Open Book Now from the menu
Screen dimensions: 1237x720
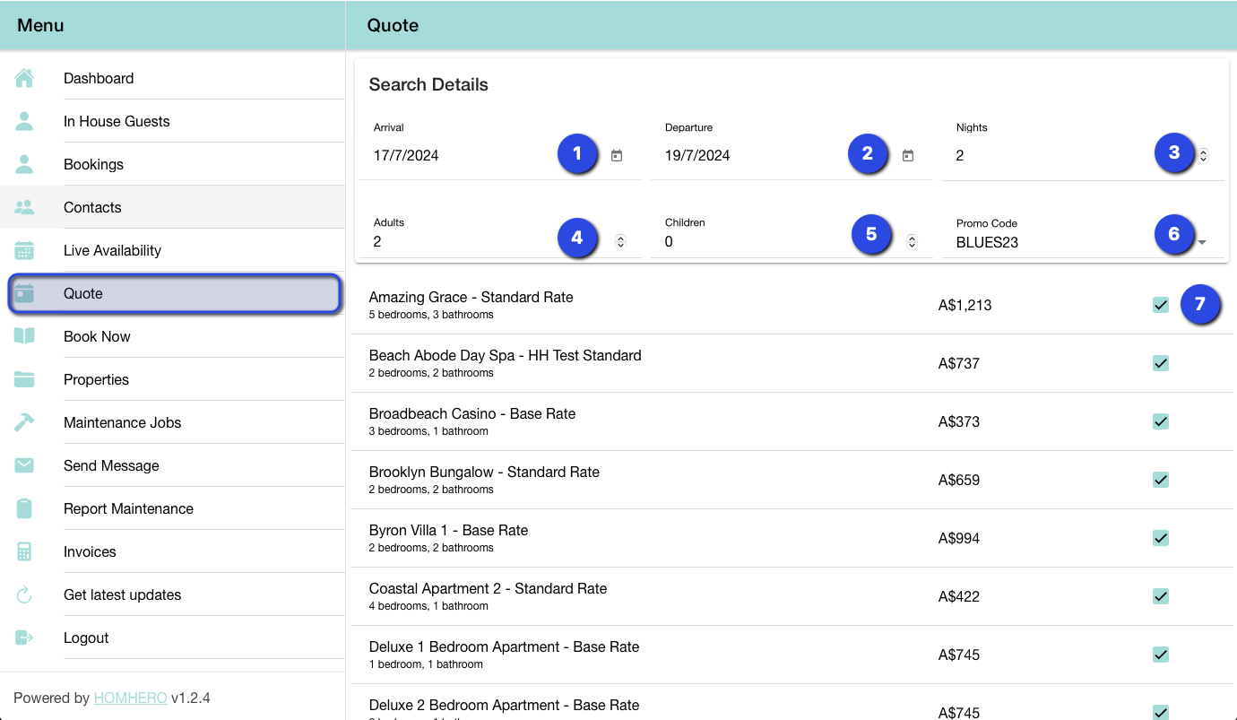point(97,336)
